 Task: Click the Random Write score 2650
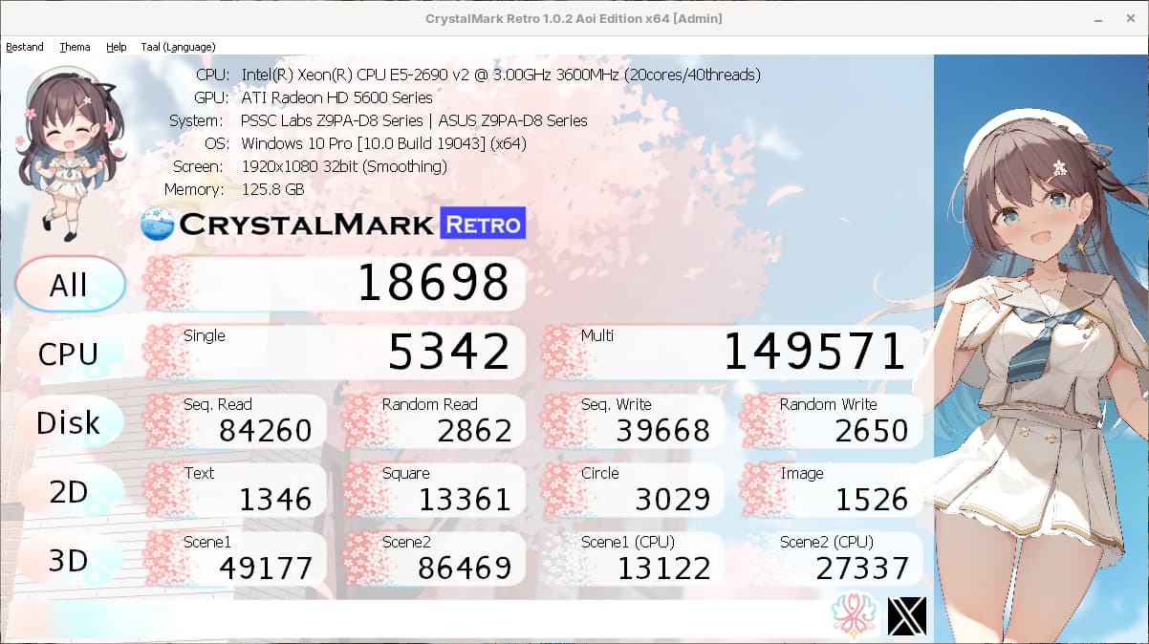pos(832,421)
